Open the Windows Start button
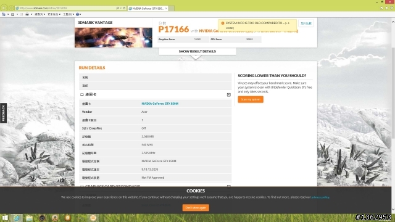This screenshot has height=222, width=395. pos(5,218)
